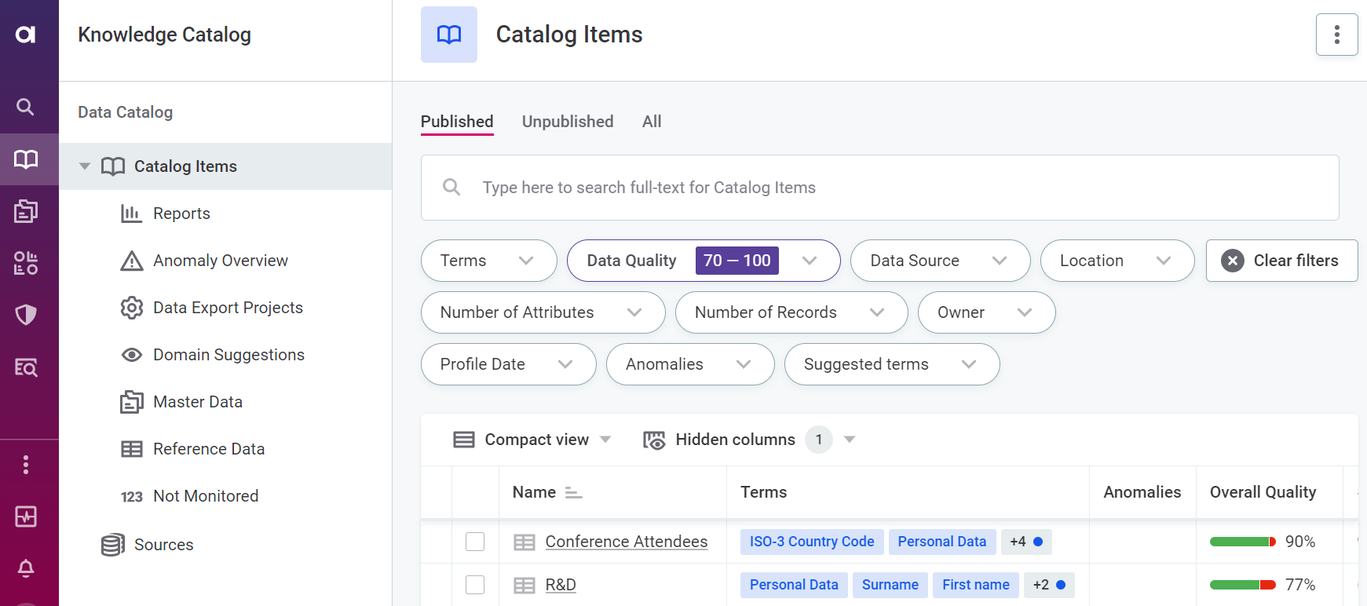Viewport: 1367px width, 606px height.
Task: Select the Conference Attendees row checkbox
Action: pyautogui.click(x=475, y=542)
